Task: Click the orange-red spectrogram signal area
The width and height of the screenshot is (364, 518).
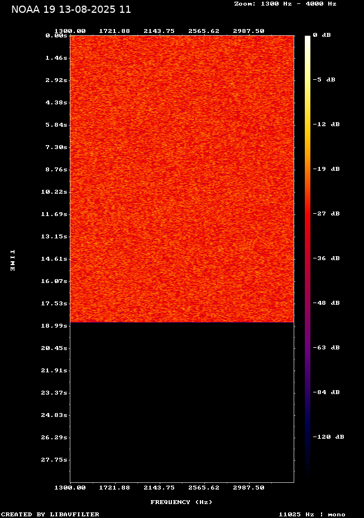Action: tap(182, 179)
